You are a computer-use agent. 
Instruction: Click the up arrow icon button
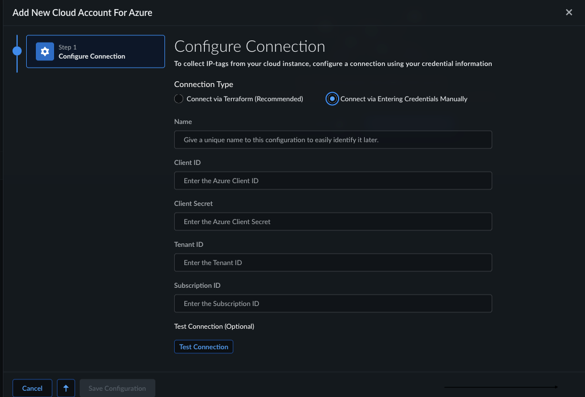(x=66, y=388)
